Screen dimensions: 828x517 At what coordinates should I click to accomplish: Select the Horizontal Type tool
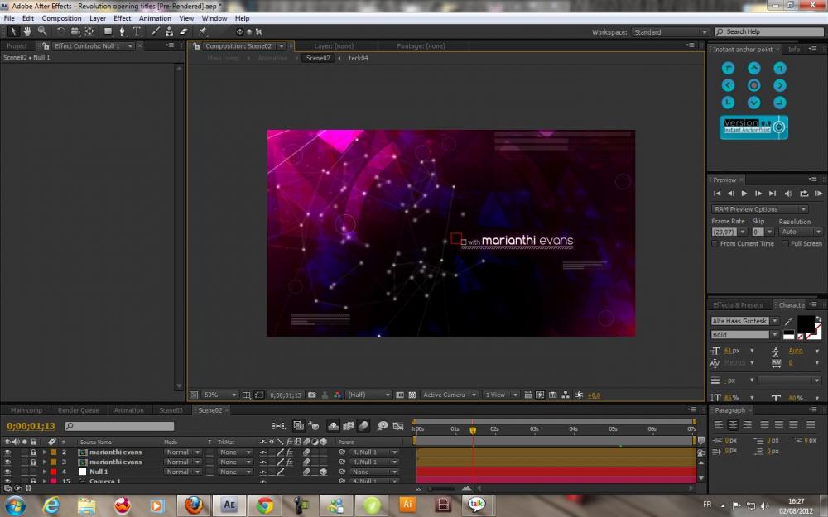tap(137, 31)
